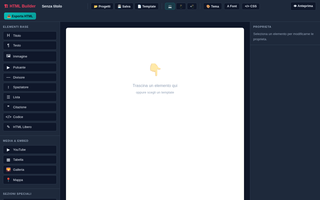This screenshot has width=320, height=200.
Task: Click the Esporta HTML button
Action: point(20,16)
